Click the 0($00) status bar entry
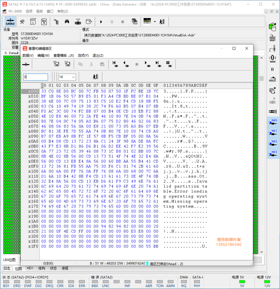This screenshot has height=289, width=280. (x=48, y=263)
